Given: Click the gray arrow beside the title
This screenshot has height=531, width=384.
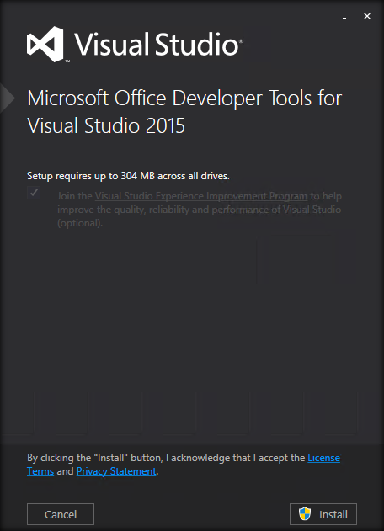Looking at the screenshot, I should [x=8, y=98].
